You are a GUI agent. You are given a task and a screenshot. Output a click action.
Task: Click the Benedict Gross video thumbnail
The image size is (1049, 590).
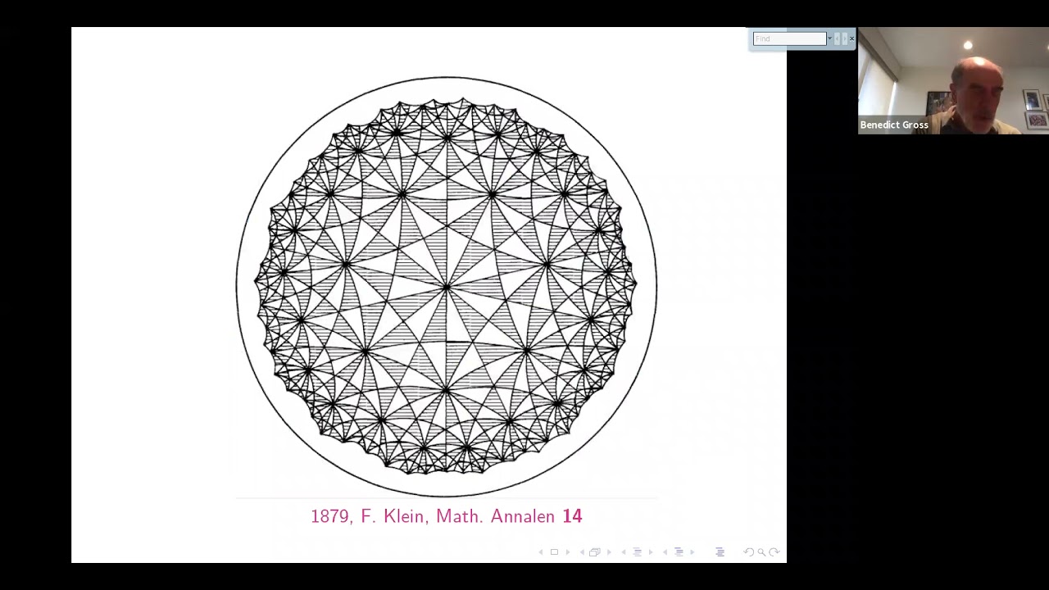953,80
